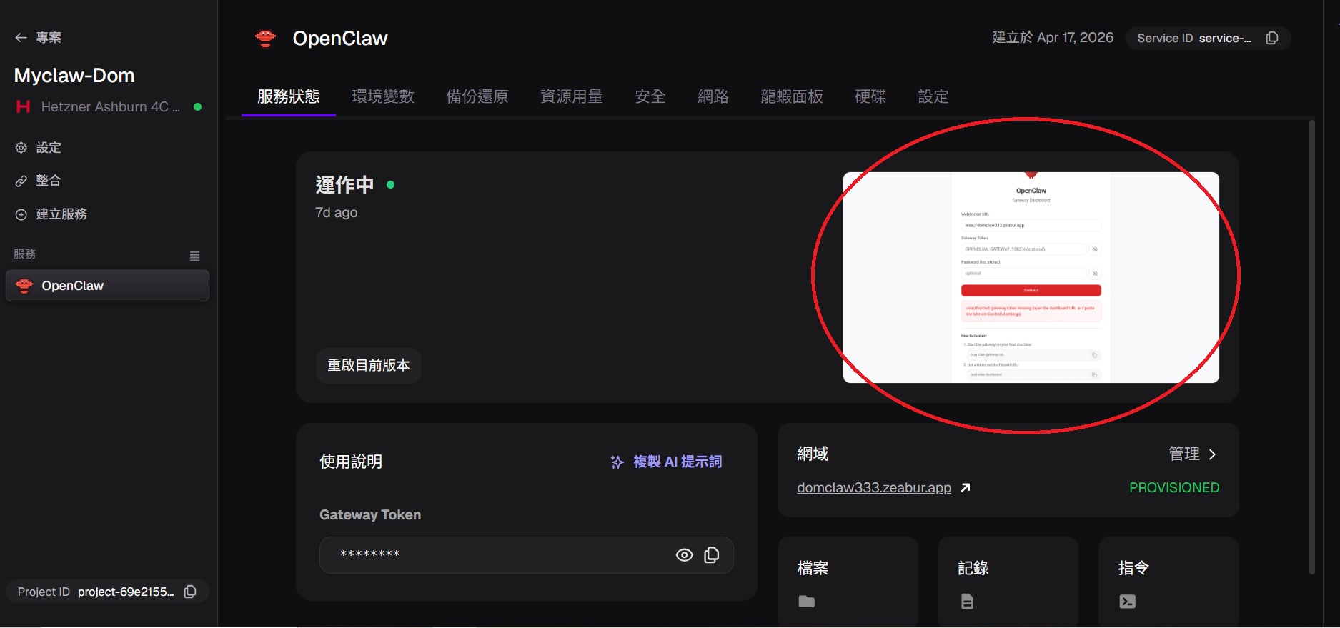The image size is (1340, 628).
Task: Click 複製 AI 提示詞 button
Action: [666, 462]
